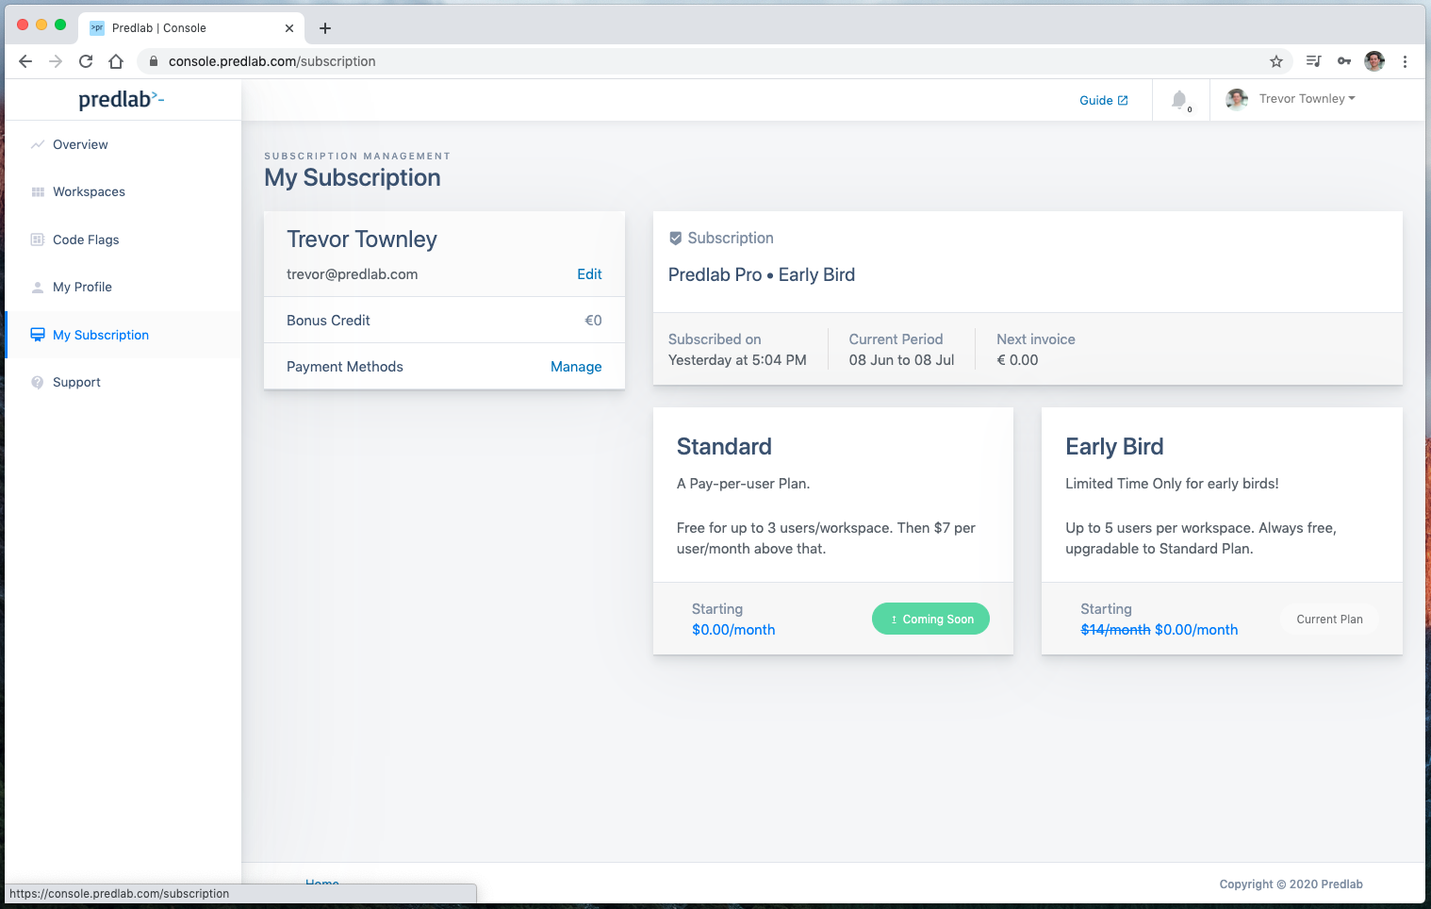1431x909 pixels.
Task: Click the Standard plan heading
Action: (x=724, y=446)
